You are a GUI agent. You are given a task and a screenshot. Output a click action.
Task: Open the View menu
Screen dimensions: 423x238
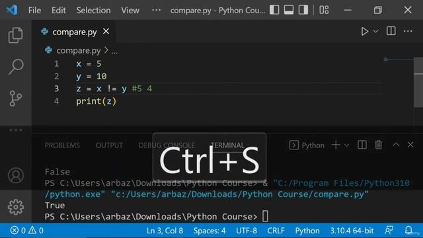pos(130,11)
